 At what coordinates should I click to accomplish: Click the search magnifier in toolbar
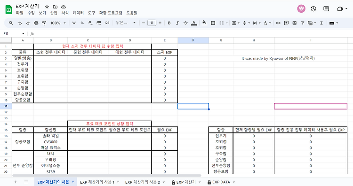click(x=11, y=23)
